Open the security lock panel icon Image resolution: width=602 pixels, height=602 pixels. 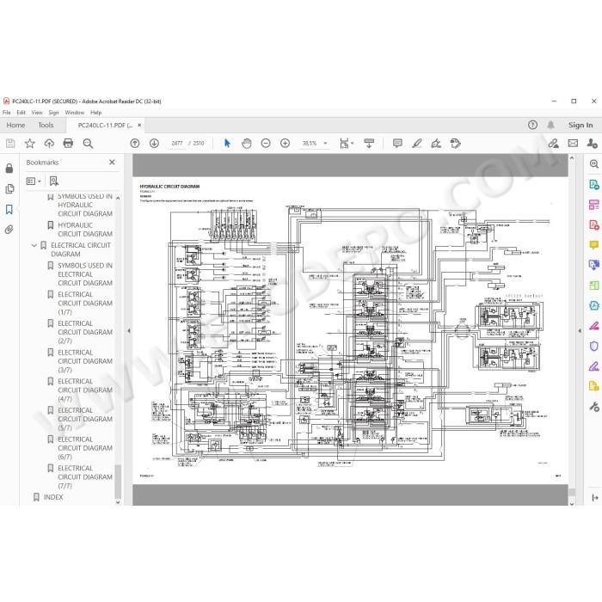(x=9, y=169)
